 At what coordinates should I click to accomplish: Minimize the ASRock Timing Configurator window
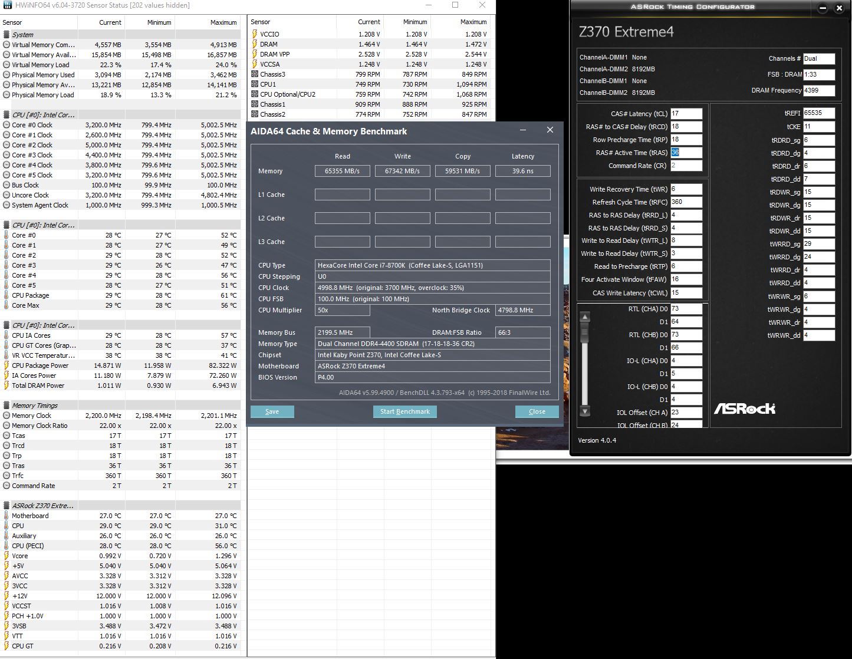tap(823, 8)
